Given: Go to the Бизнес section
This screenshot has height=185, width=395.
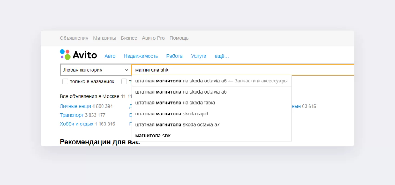Looking at the screenshot, I should (x=129, y=38).
